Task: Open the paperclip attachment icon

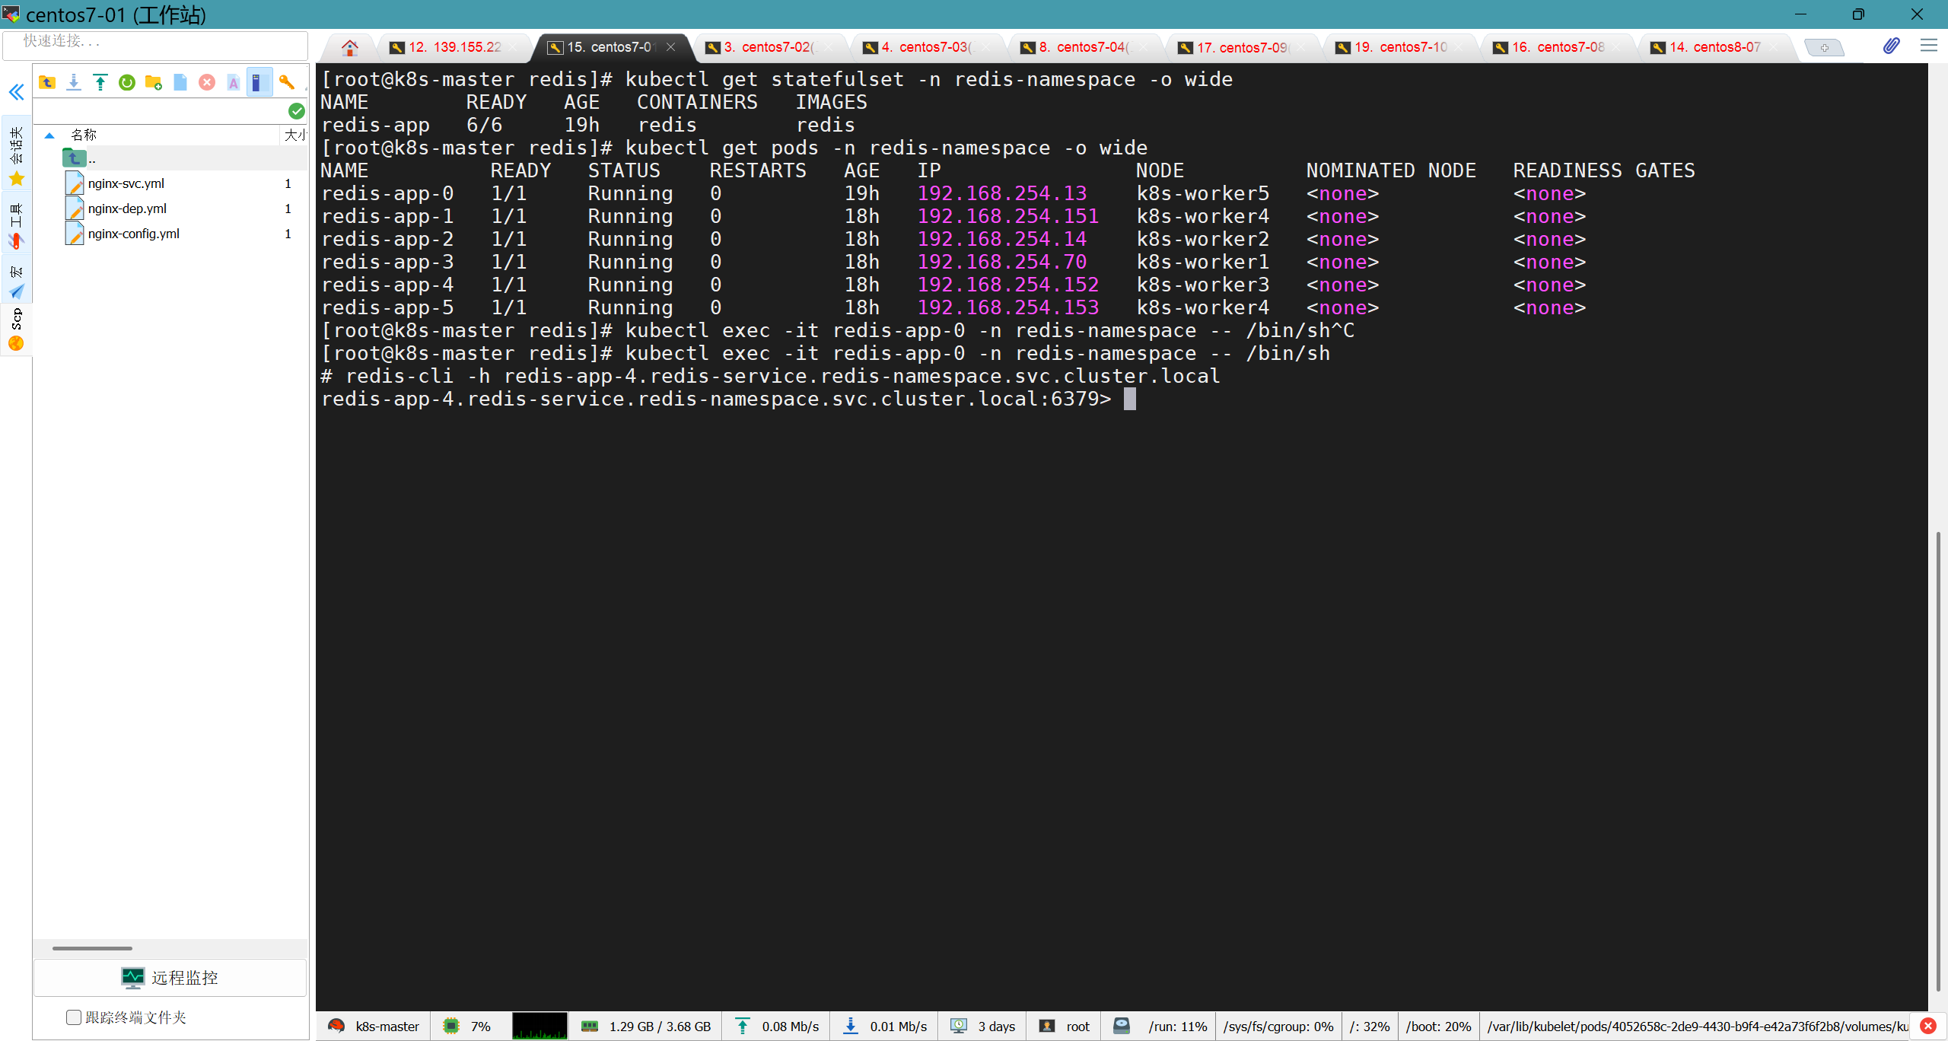Action: coord(1891,46)
